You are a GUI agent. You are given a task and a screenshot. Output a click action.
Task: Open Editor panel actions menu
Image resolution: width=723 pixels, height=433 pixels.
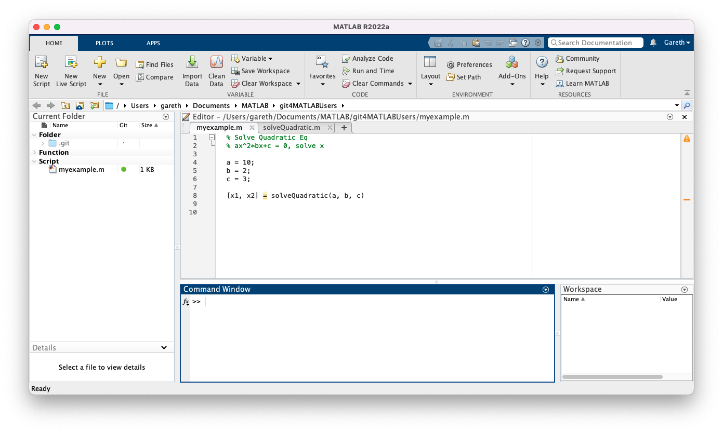pyautogui.click(x=670, y=117)
